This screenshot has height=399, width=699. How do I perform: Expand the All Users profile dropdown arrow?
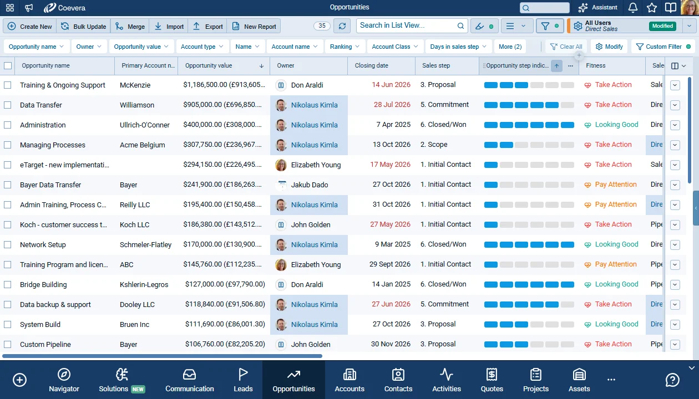pyautogui.click(x=690, y=26)
